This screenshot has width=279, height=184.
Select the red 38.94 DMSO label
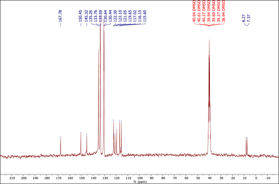click(x=223, y=11)
